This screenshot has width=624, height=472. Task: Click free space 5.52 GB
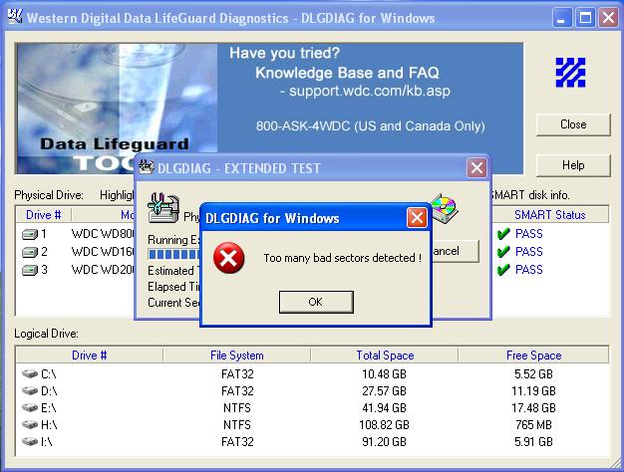click(x=533, y=374)
